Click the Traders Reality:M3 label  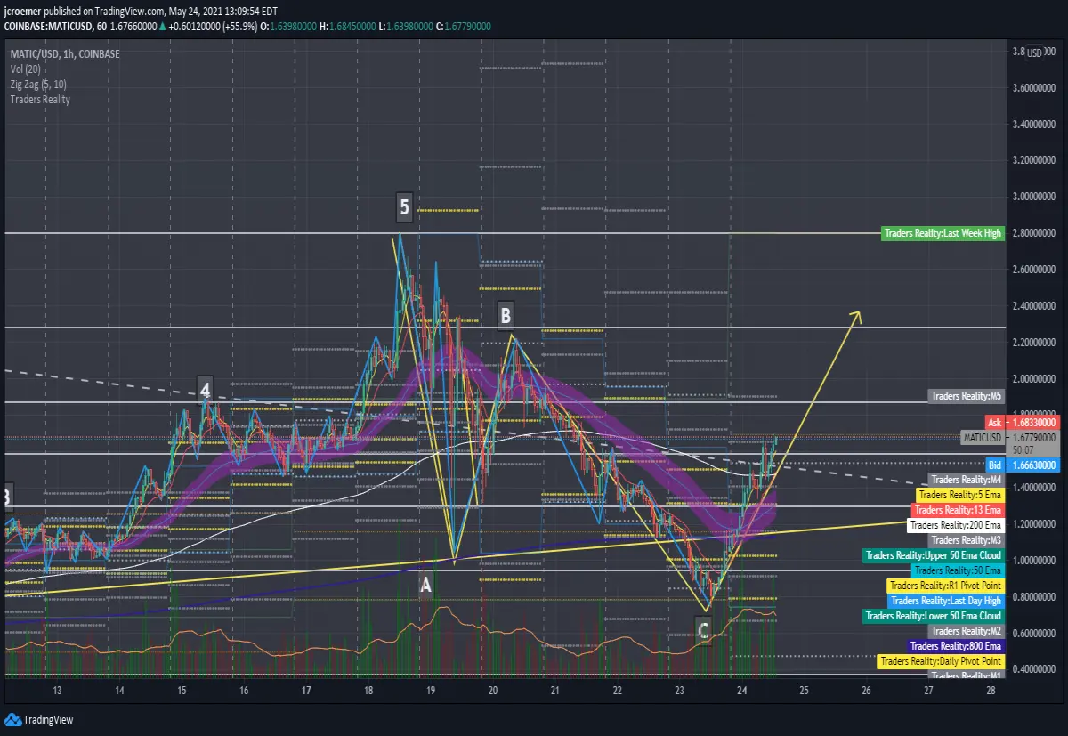point(967,540)
